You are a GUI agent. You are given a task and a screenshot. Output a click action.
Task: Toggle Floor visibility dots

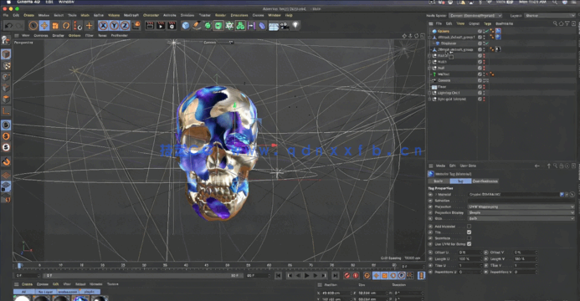(x=485, y=87)
